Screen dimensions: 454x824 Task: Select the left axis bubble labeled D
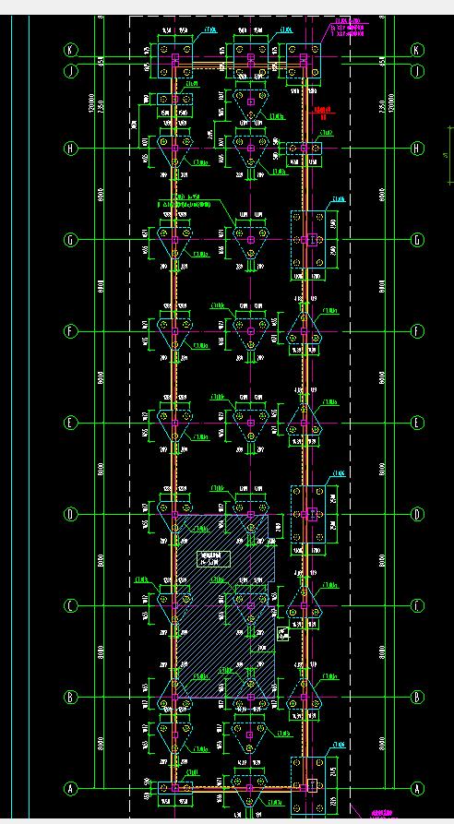pos(71,515)
